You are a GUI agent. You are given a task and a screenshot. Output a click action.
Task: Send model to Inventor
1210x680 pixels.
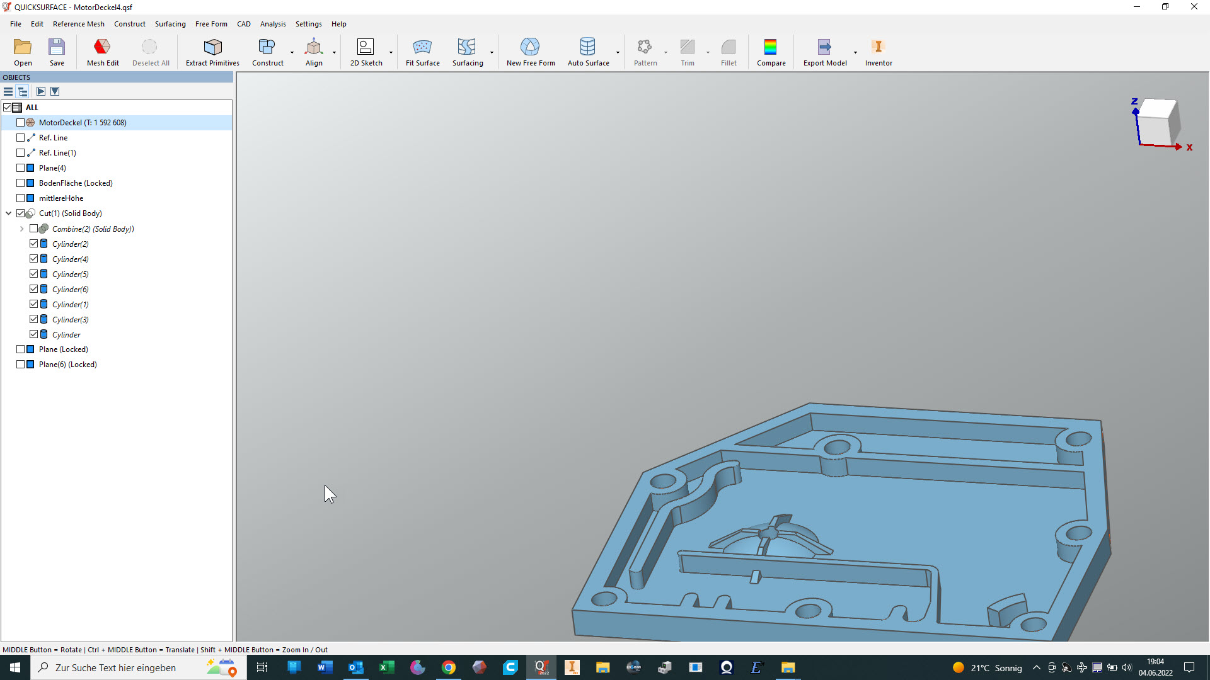(878, 52)
